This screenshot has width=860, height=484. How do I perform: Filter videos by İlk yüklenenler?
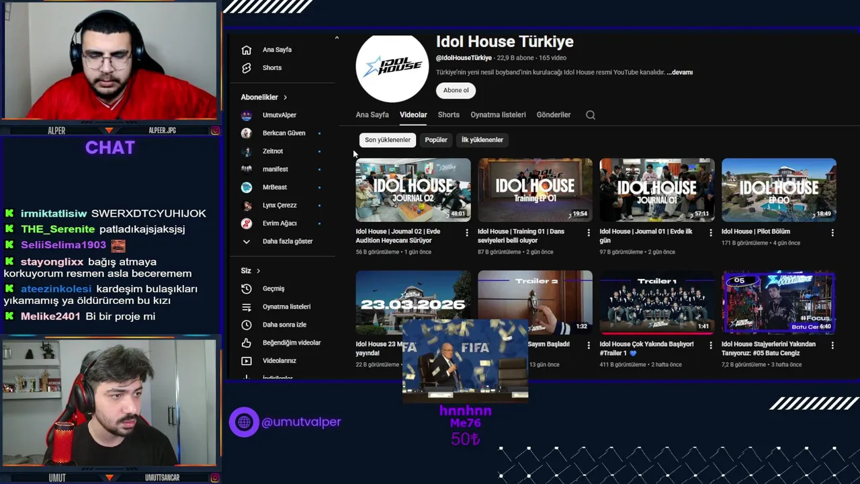pos(482,140)
